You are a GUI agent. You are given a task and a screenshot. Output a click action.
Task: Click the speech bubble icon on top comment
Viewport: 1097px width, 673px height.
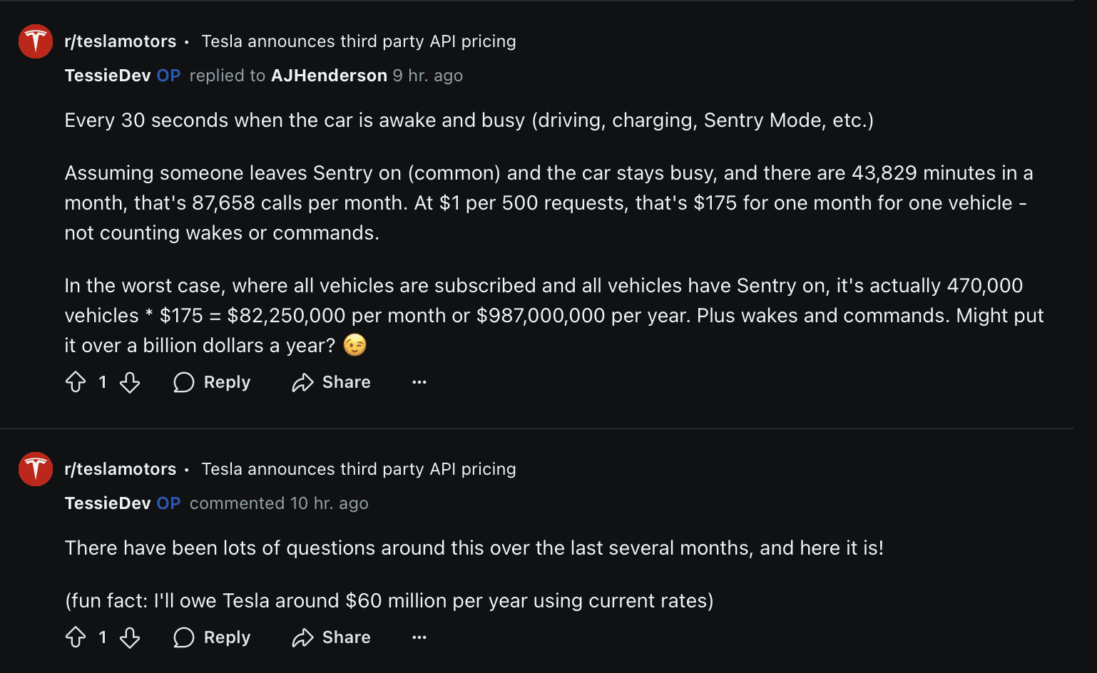coord(184,382)
